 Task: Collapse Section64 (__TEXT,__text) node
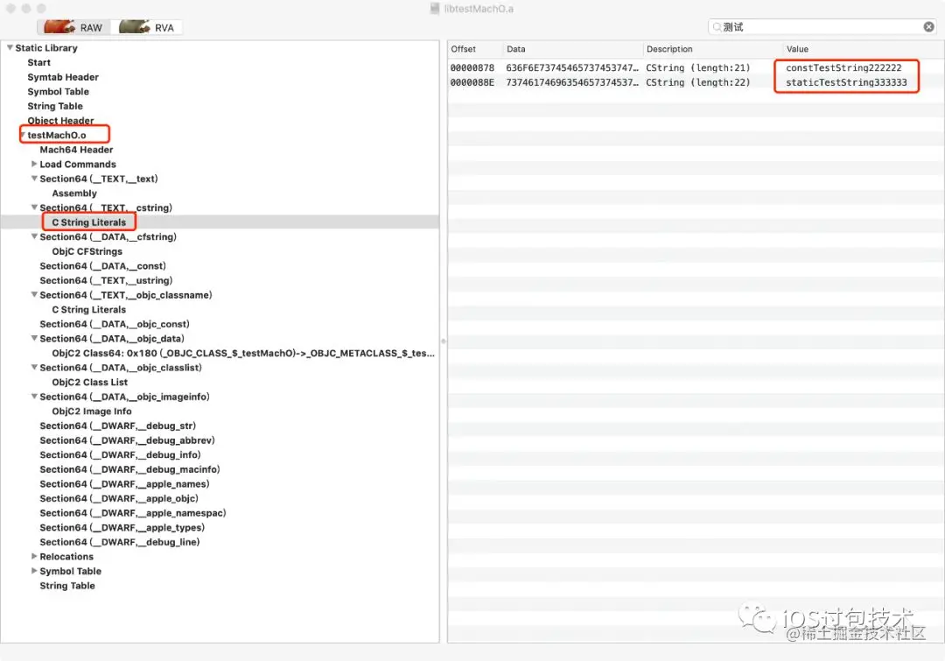click(x=34, y=179)
